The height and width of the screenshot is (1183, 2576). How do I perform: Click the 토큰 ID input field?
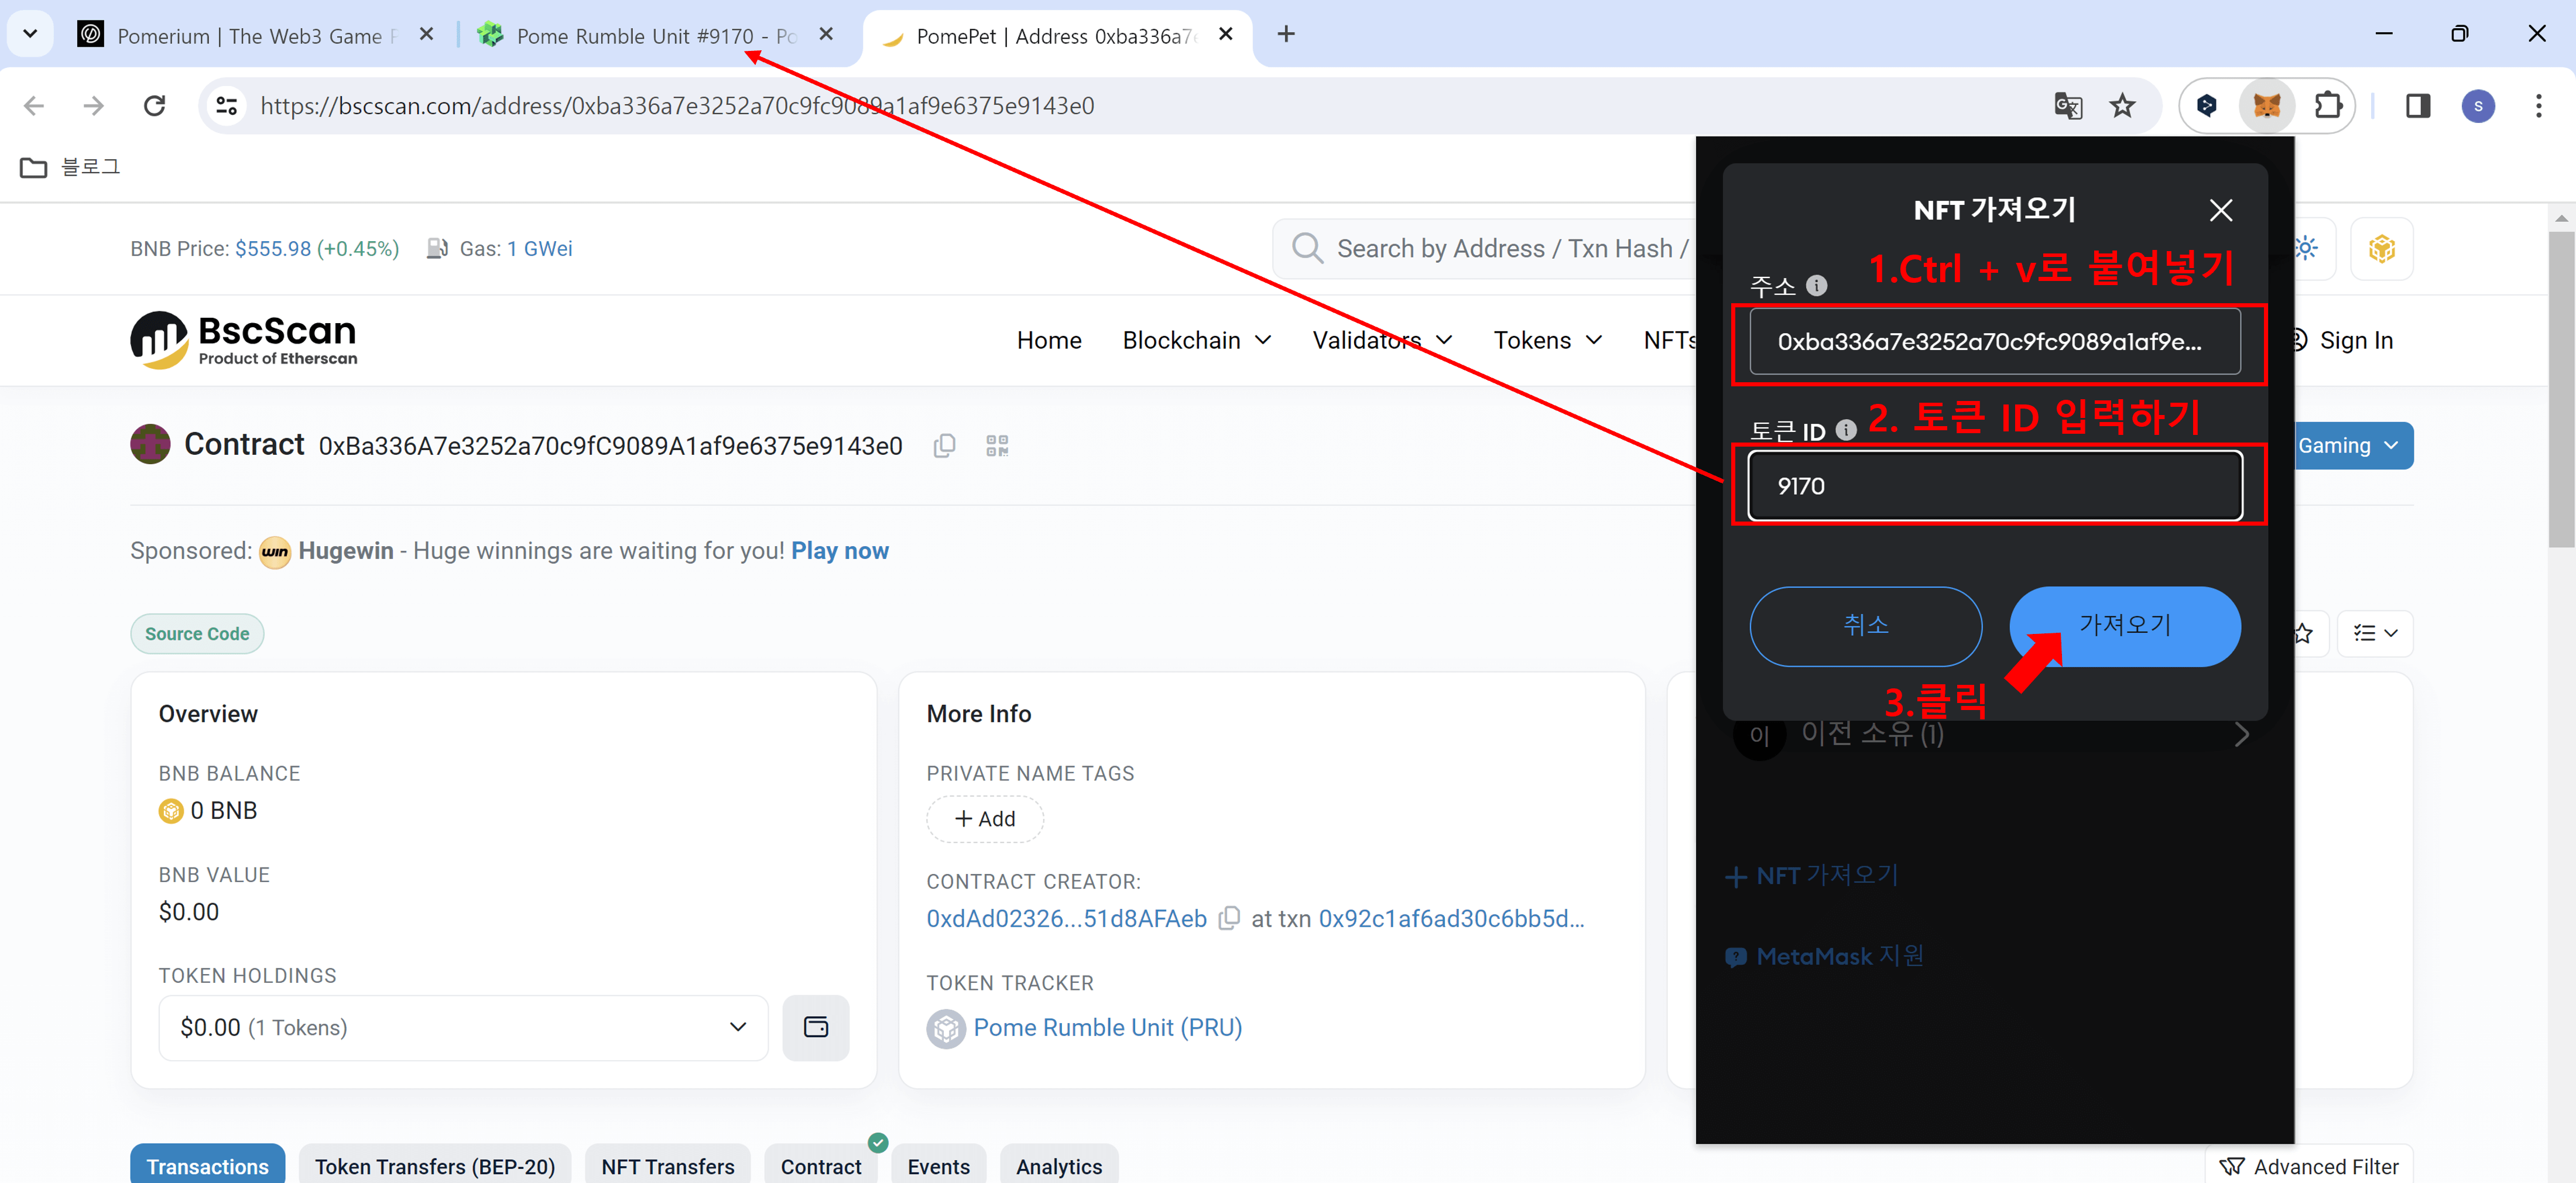click(1994, 486)
